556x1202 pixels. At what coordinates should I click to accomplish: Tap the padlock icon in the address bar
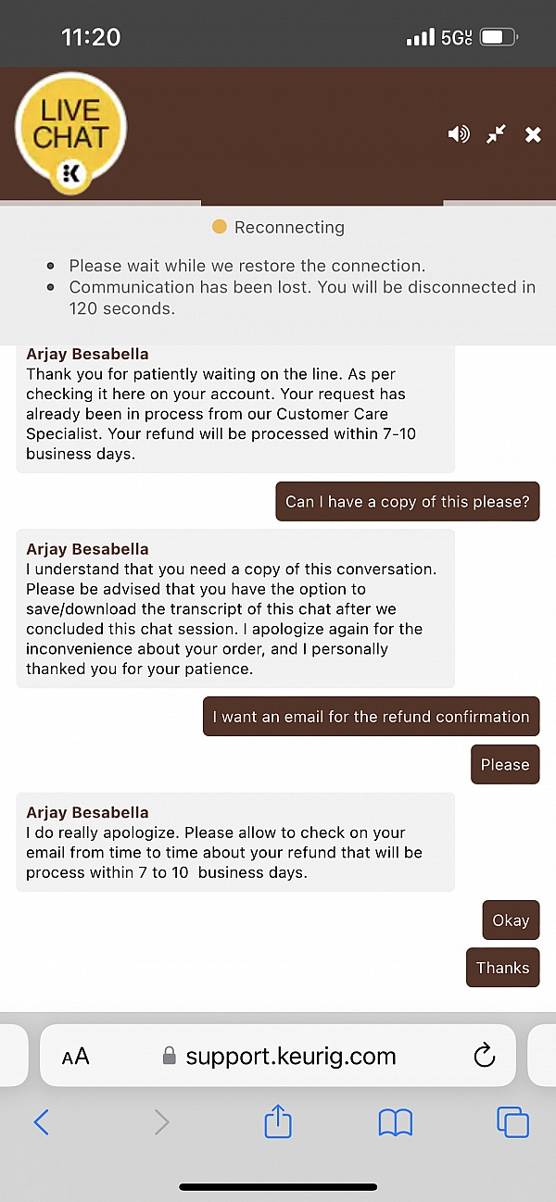pos(170,1055)
